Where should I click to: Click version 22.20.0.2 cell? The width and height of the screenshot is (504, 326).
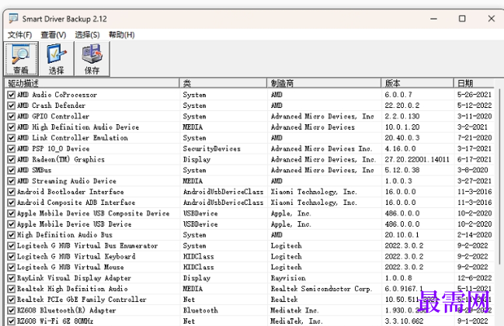click(401, 106)
